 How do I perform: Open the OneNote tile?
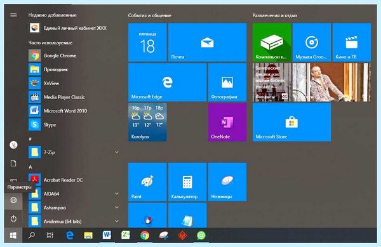pos(227,122)
